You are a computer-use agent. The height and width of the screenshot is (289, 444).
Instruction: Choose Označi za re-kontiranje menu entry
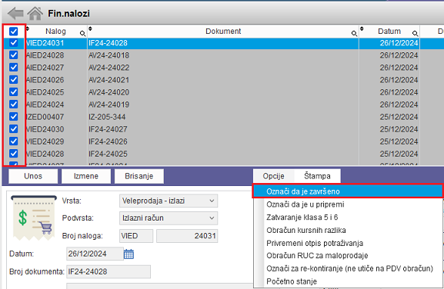pos(348,268)
